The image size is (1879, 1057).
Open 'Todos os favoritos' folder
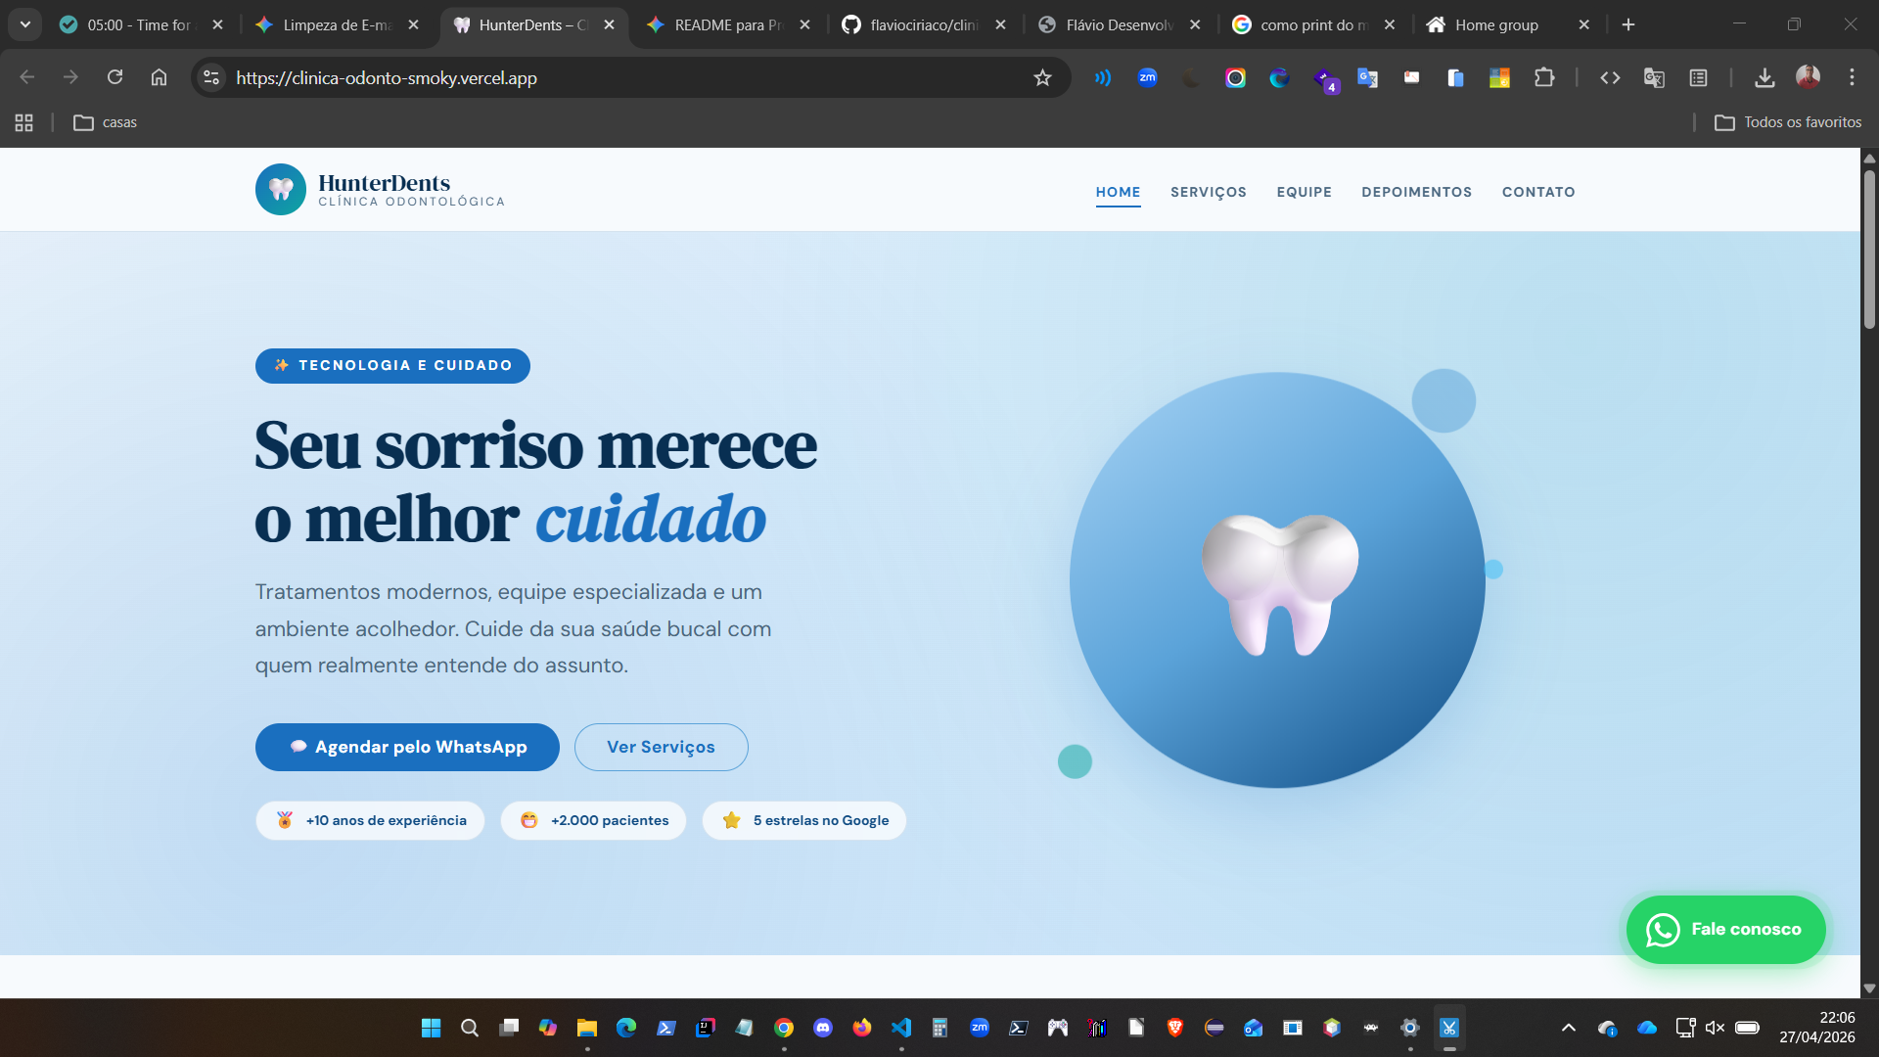(1788, 122)
